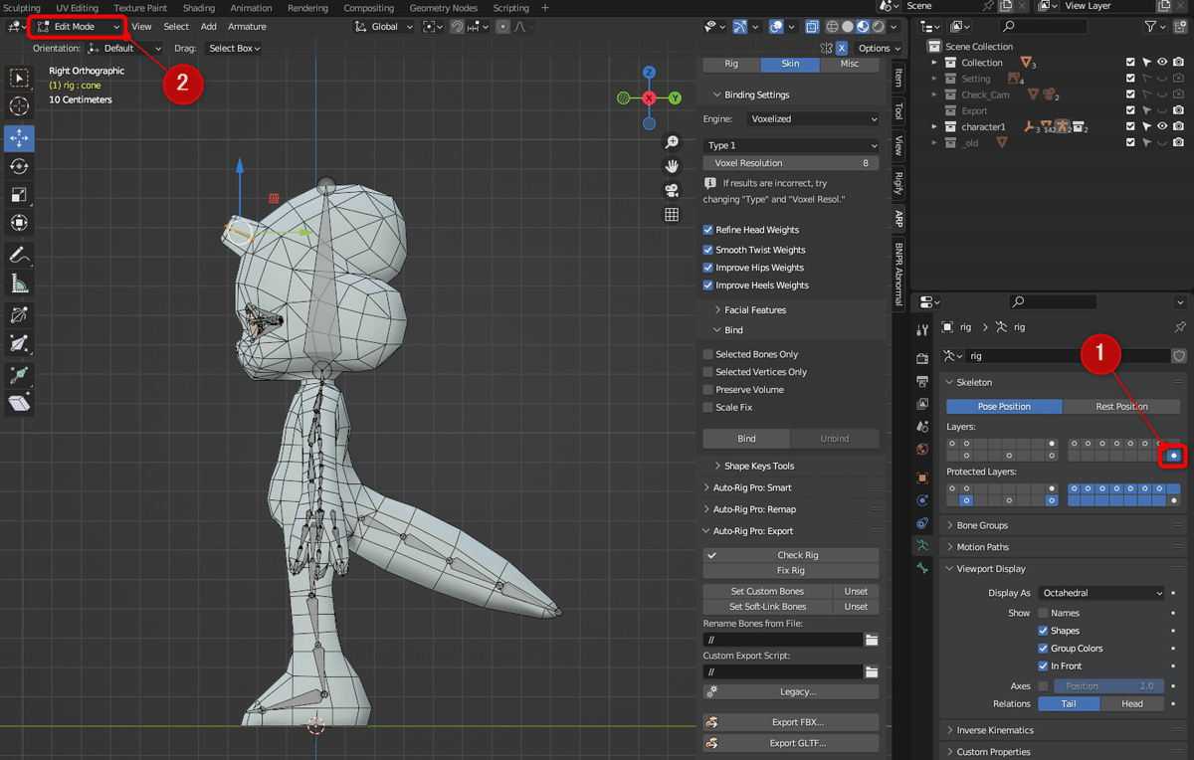This screenshot has height=760, width=1194.
Task: Choose the Cursor tool in left toolbar
Action: (x=19, y=106)
